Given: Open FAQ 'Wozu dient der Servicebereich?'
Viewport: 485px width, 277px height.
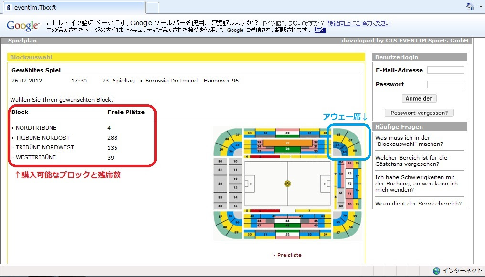Looking at the screenshot, I should pyautogui.click(x=418, y=204).
